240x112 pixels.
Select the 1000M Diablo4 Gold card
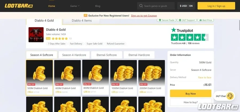[x=123, y=78]
